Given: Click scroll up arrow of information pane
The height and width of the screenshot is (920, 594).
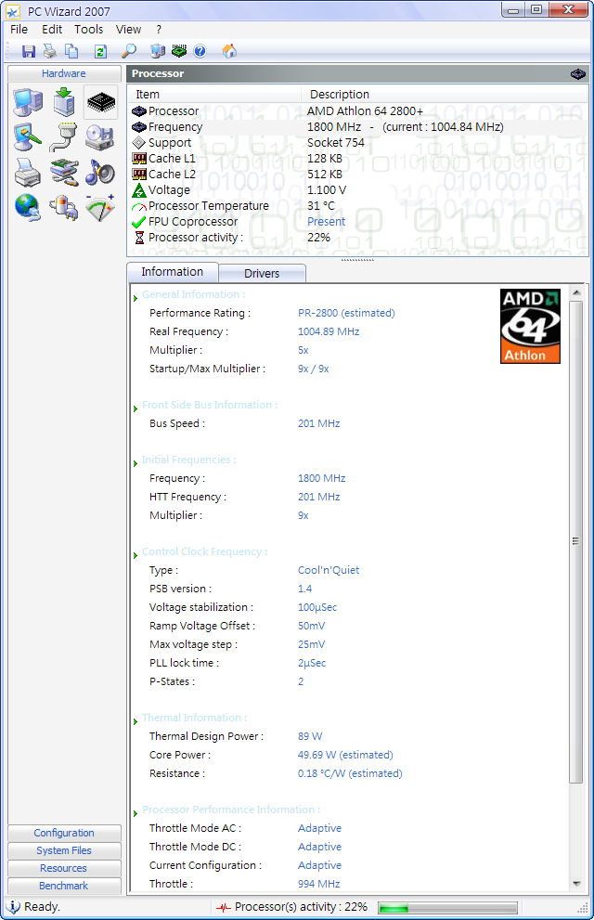Looking at the screenshot, I should (x=575, y=292).
